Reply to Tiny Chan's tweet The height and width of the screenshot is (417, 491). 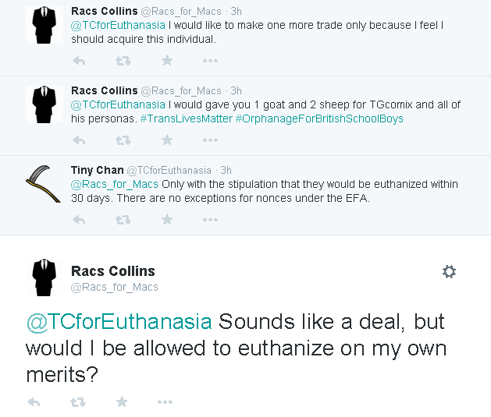(x=79, y=220)
